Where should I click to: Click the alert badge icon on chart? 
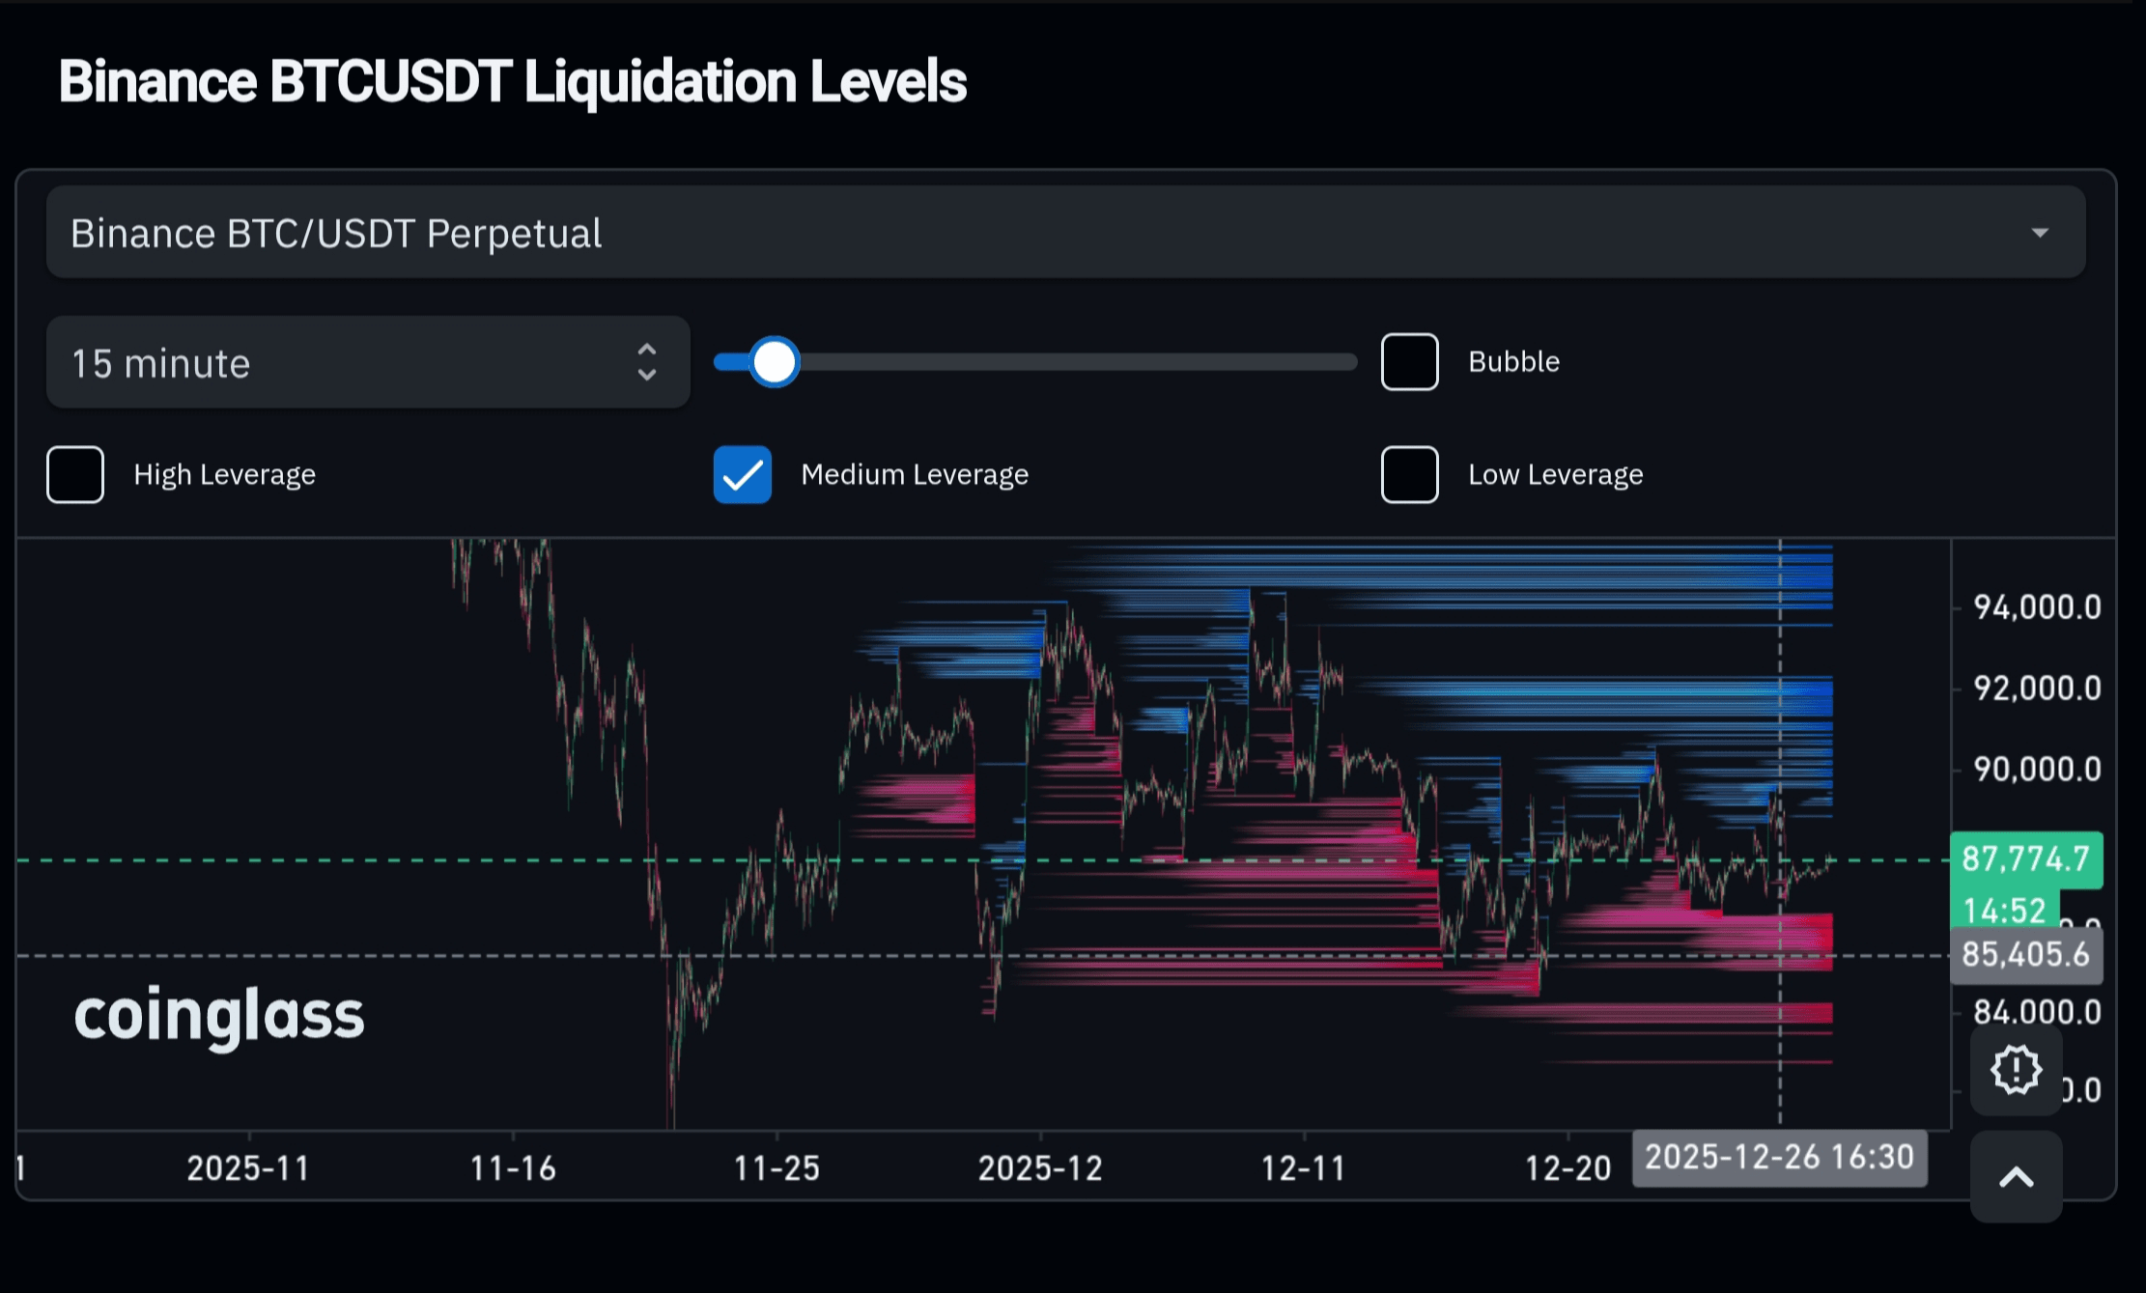(2016, 1070)
